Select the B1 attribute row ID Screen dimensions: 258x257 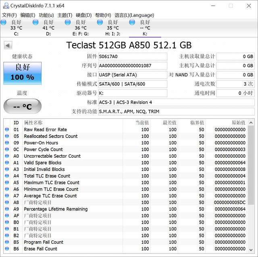pyautogui.click(x=16, y=229)
